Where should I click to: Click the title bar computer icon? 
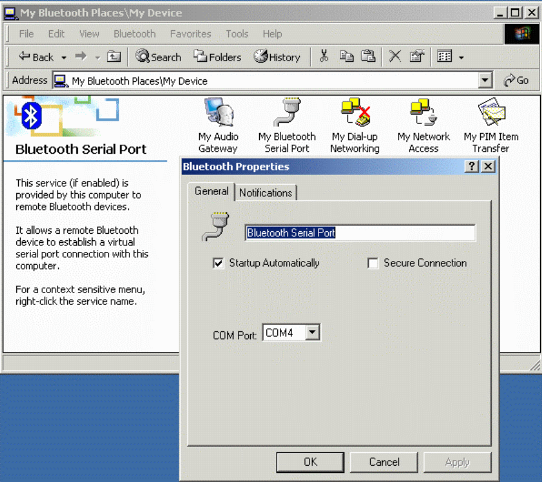10,13
